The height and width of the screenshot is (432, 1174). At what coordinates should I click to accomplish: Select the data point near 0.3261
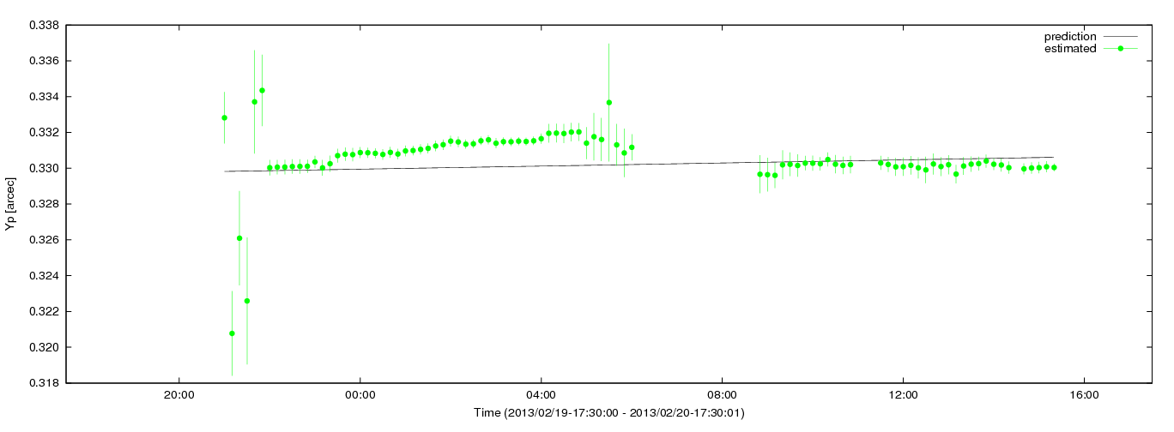coord(239,238)
